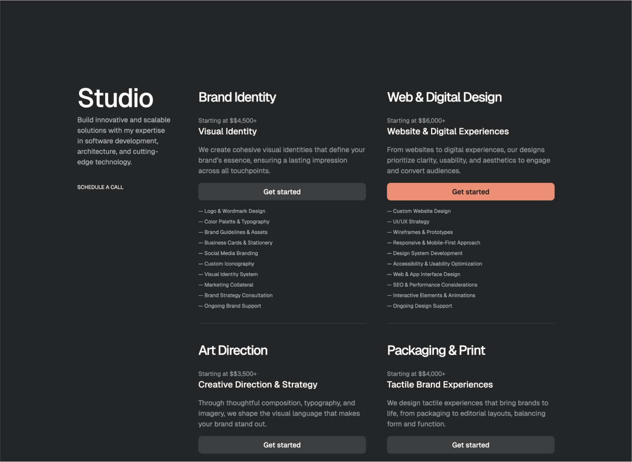Click Web & App Interface Design item
The image size is (632, 462).
[424, 274]
